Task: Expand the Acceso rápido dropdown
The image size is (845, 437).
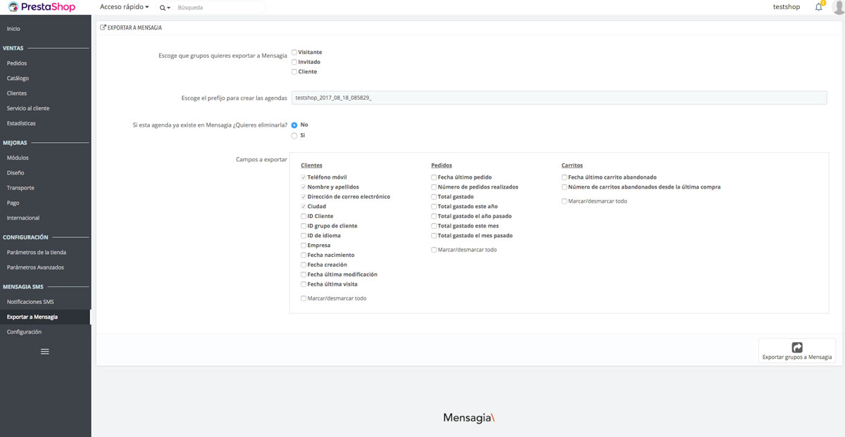Action: click(x=124, y=7)
